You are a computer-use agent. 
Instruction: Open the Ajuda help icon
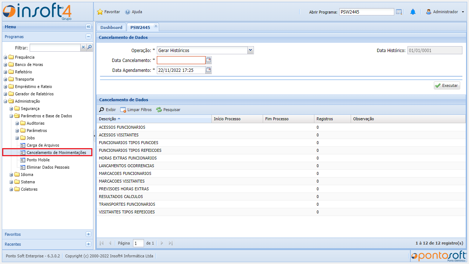tap(128, 12)
